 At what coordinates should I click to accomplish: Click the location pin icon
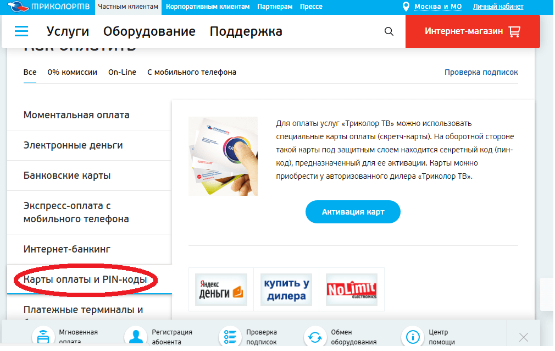[406, 7]
